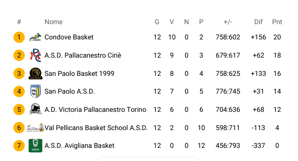Screen dimensions: 298x161
Task: Click the yellow rank 4 badge
Action: [x=19, y=91]
